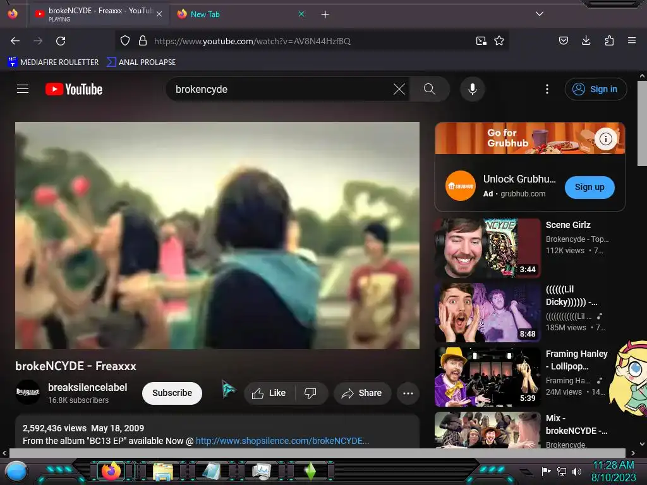Close the brokeNCYDE YouTube tab

pos(159,14)
